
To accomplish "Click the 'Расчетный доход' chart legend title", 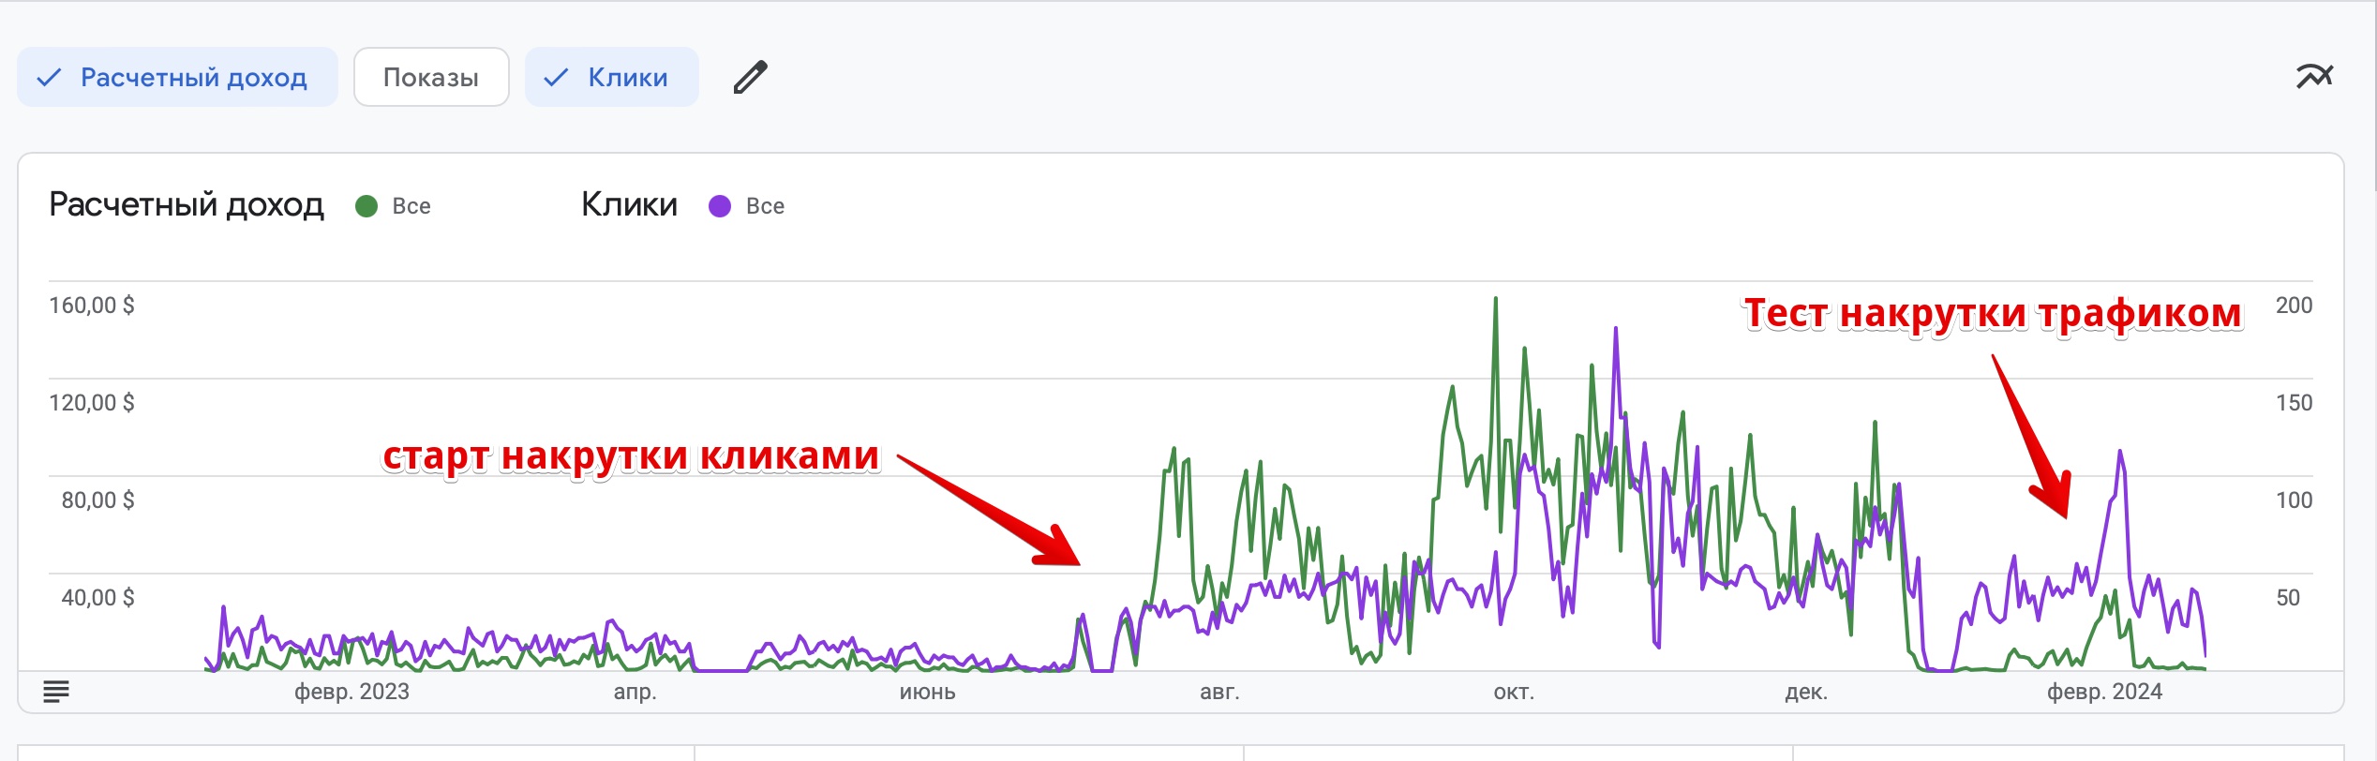I will 187,204.
